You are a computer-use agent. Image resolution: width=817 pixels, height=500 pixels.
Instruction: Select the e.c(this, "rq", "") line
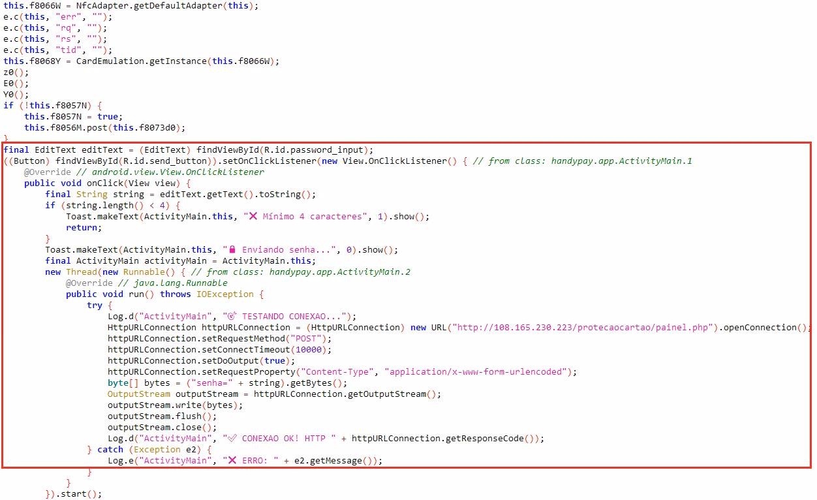click(55, 28)
